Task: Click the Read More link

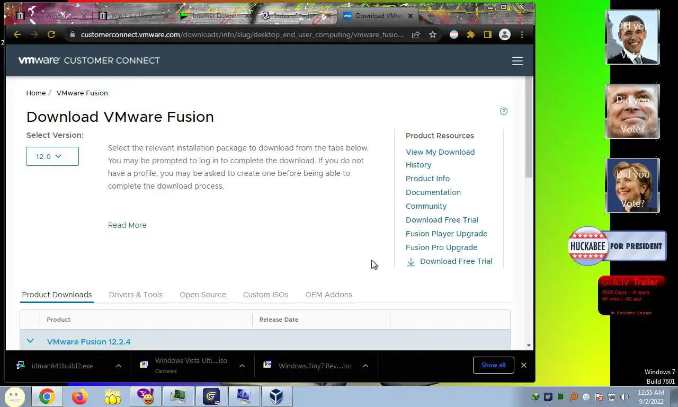Action: (127, 225)
